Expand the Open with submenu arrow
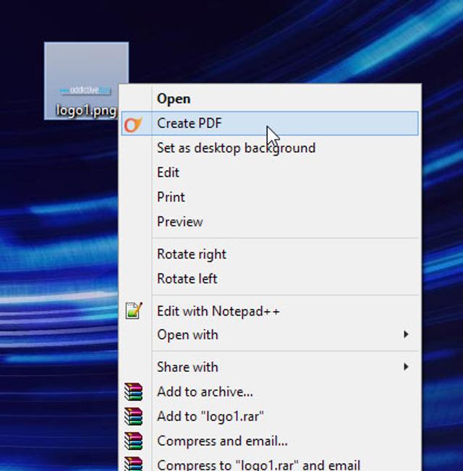The width and height of the screenshot is (463, 471). [406, 334]
